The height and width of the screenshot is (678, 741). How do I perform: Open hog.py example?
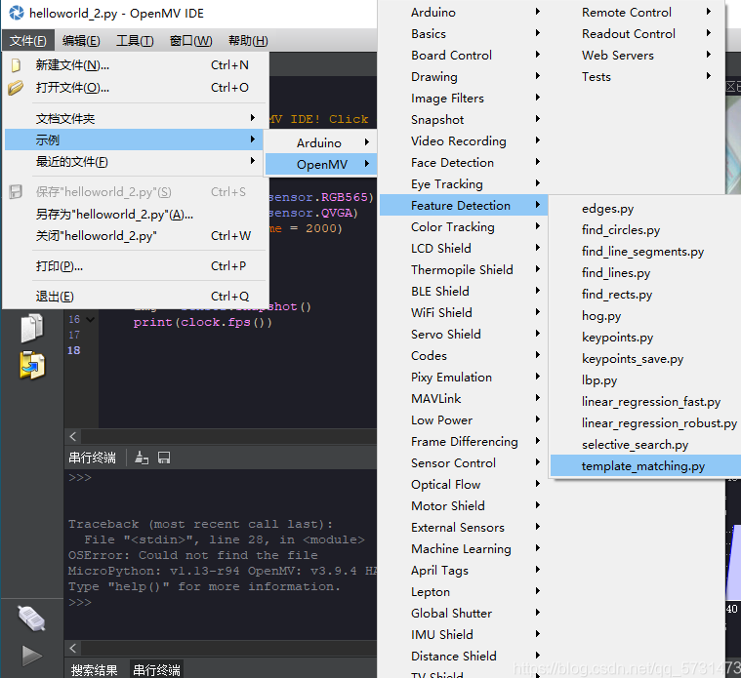[645, 316]
